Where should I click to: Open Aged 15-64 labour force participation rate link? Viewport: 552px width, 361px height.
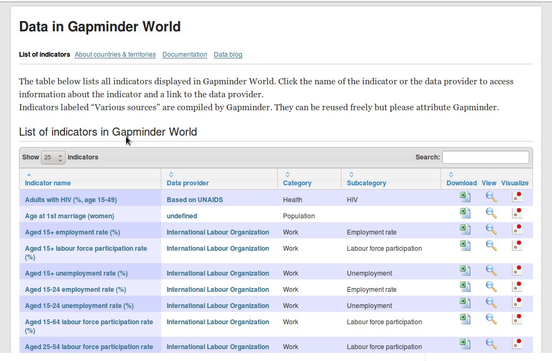click(89, 326)
